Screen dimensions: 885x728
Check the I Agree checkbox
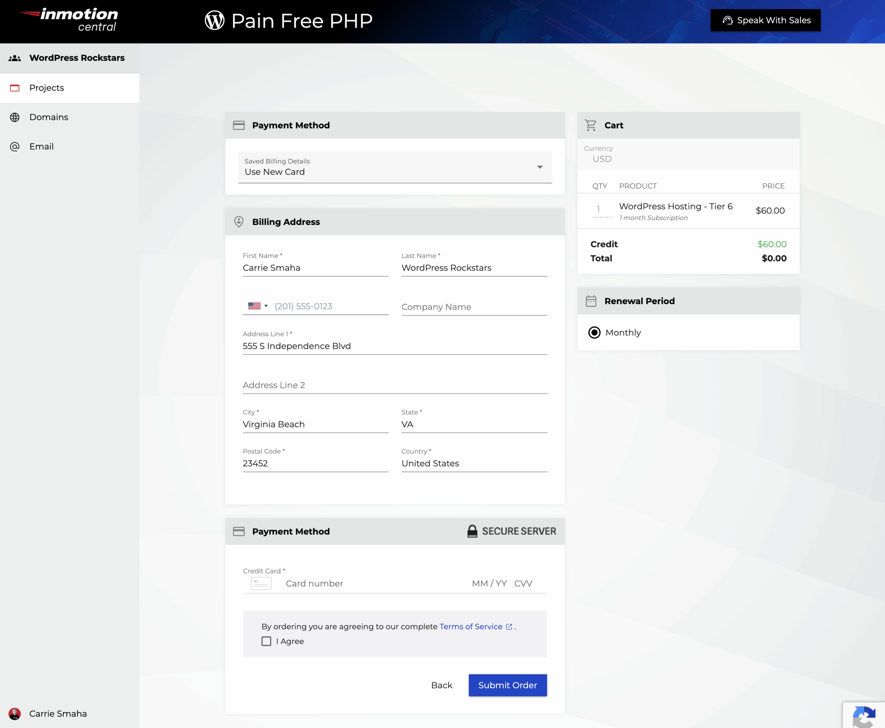click(x=266, y=641)
